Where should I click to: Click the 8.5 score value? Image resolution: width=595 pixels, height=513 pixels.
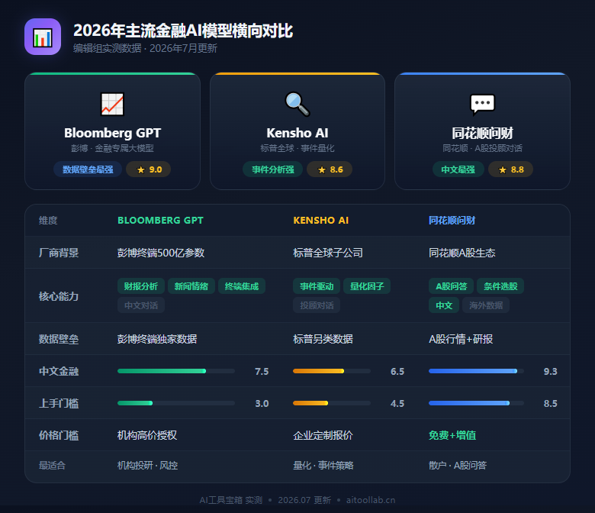(x=550, y=403)
